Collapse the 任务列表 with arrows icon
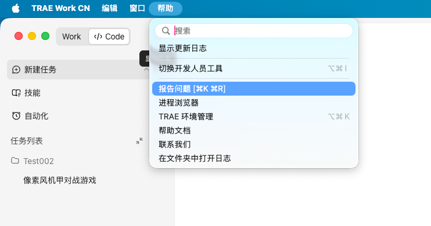 click(x=139, y=141)
